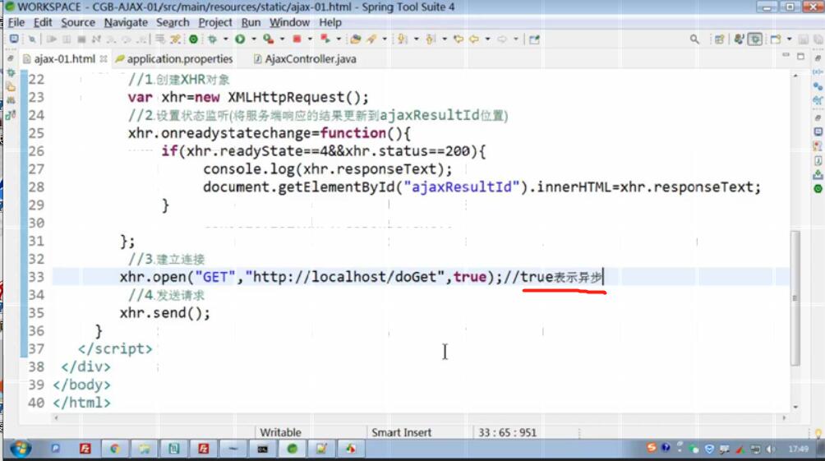
Task: Toggle the Drop to Frame icon
Action: [160, 39]
